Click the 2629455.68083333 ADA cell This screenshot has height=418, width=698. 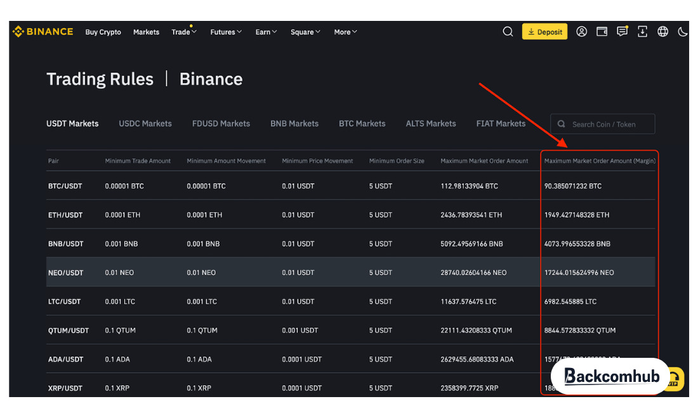pyautogui.click(x=477, y=359)
